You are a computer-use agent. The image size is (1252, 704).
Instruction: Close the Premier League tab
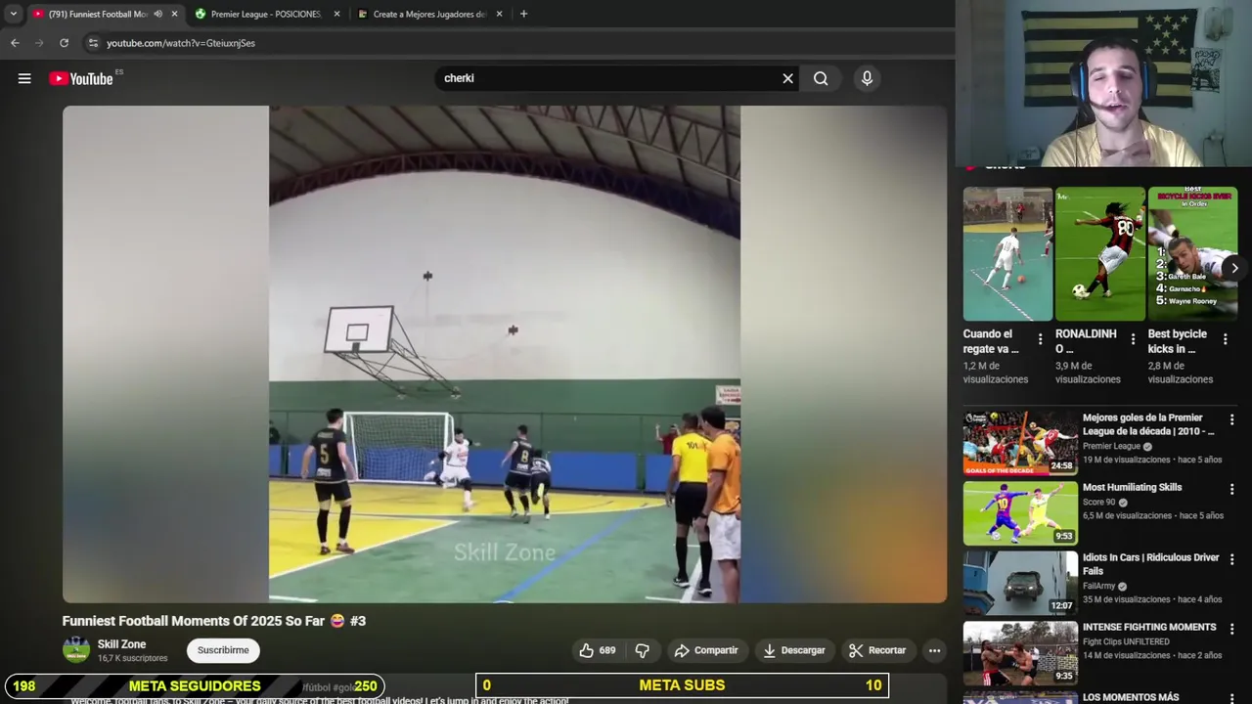coord(337,14)
